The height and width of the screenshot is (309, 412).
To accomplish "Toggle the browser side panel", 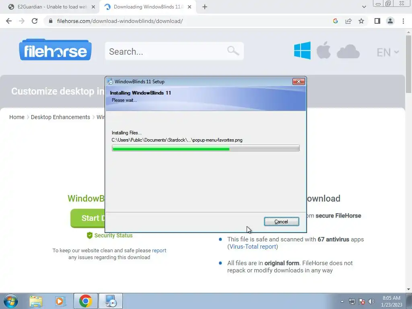I will tap(377, 21).
